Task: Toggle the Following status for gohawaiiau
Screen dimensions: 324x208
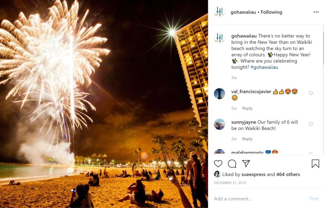Action: pos(271,12)
